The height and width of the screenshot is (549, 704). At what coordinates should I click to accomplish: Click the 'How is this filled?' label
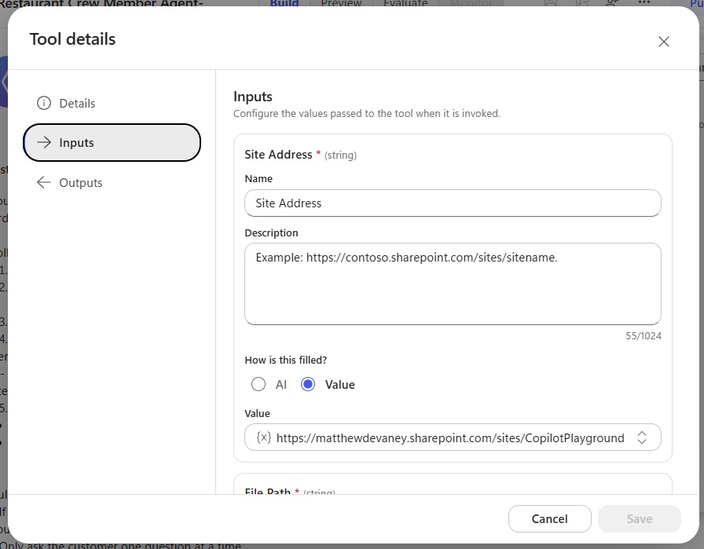coord(285,360)
